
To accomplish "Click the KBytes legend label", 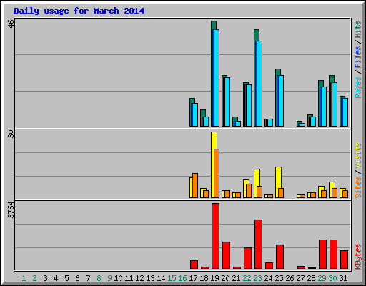I will 358,257.
